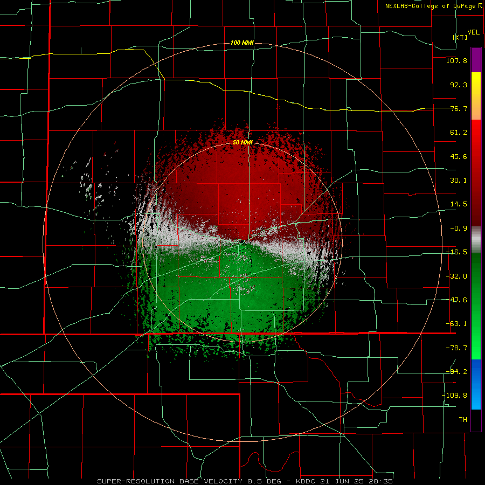Screen dimensions: 485x485
Task: Click the -63.1 velocity scale value
Action: 456,324
